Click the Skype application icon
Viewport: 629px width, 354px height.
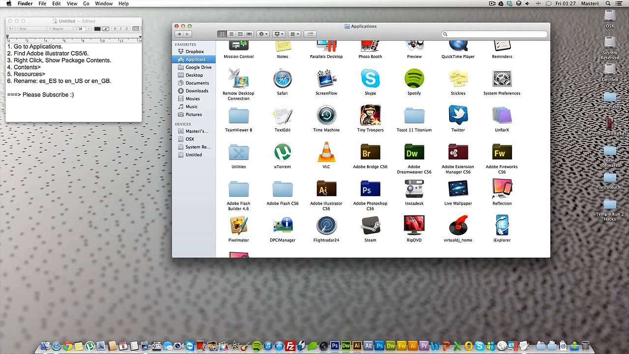tap(370, 79)
